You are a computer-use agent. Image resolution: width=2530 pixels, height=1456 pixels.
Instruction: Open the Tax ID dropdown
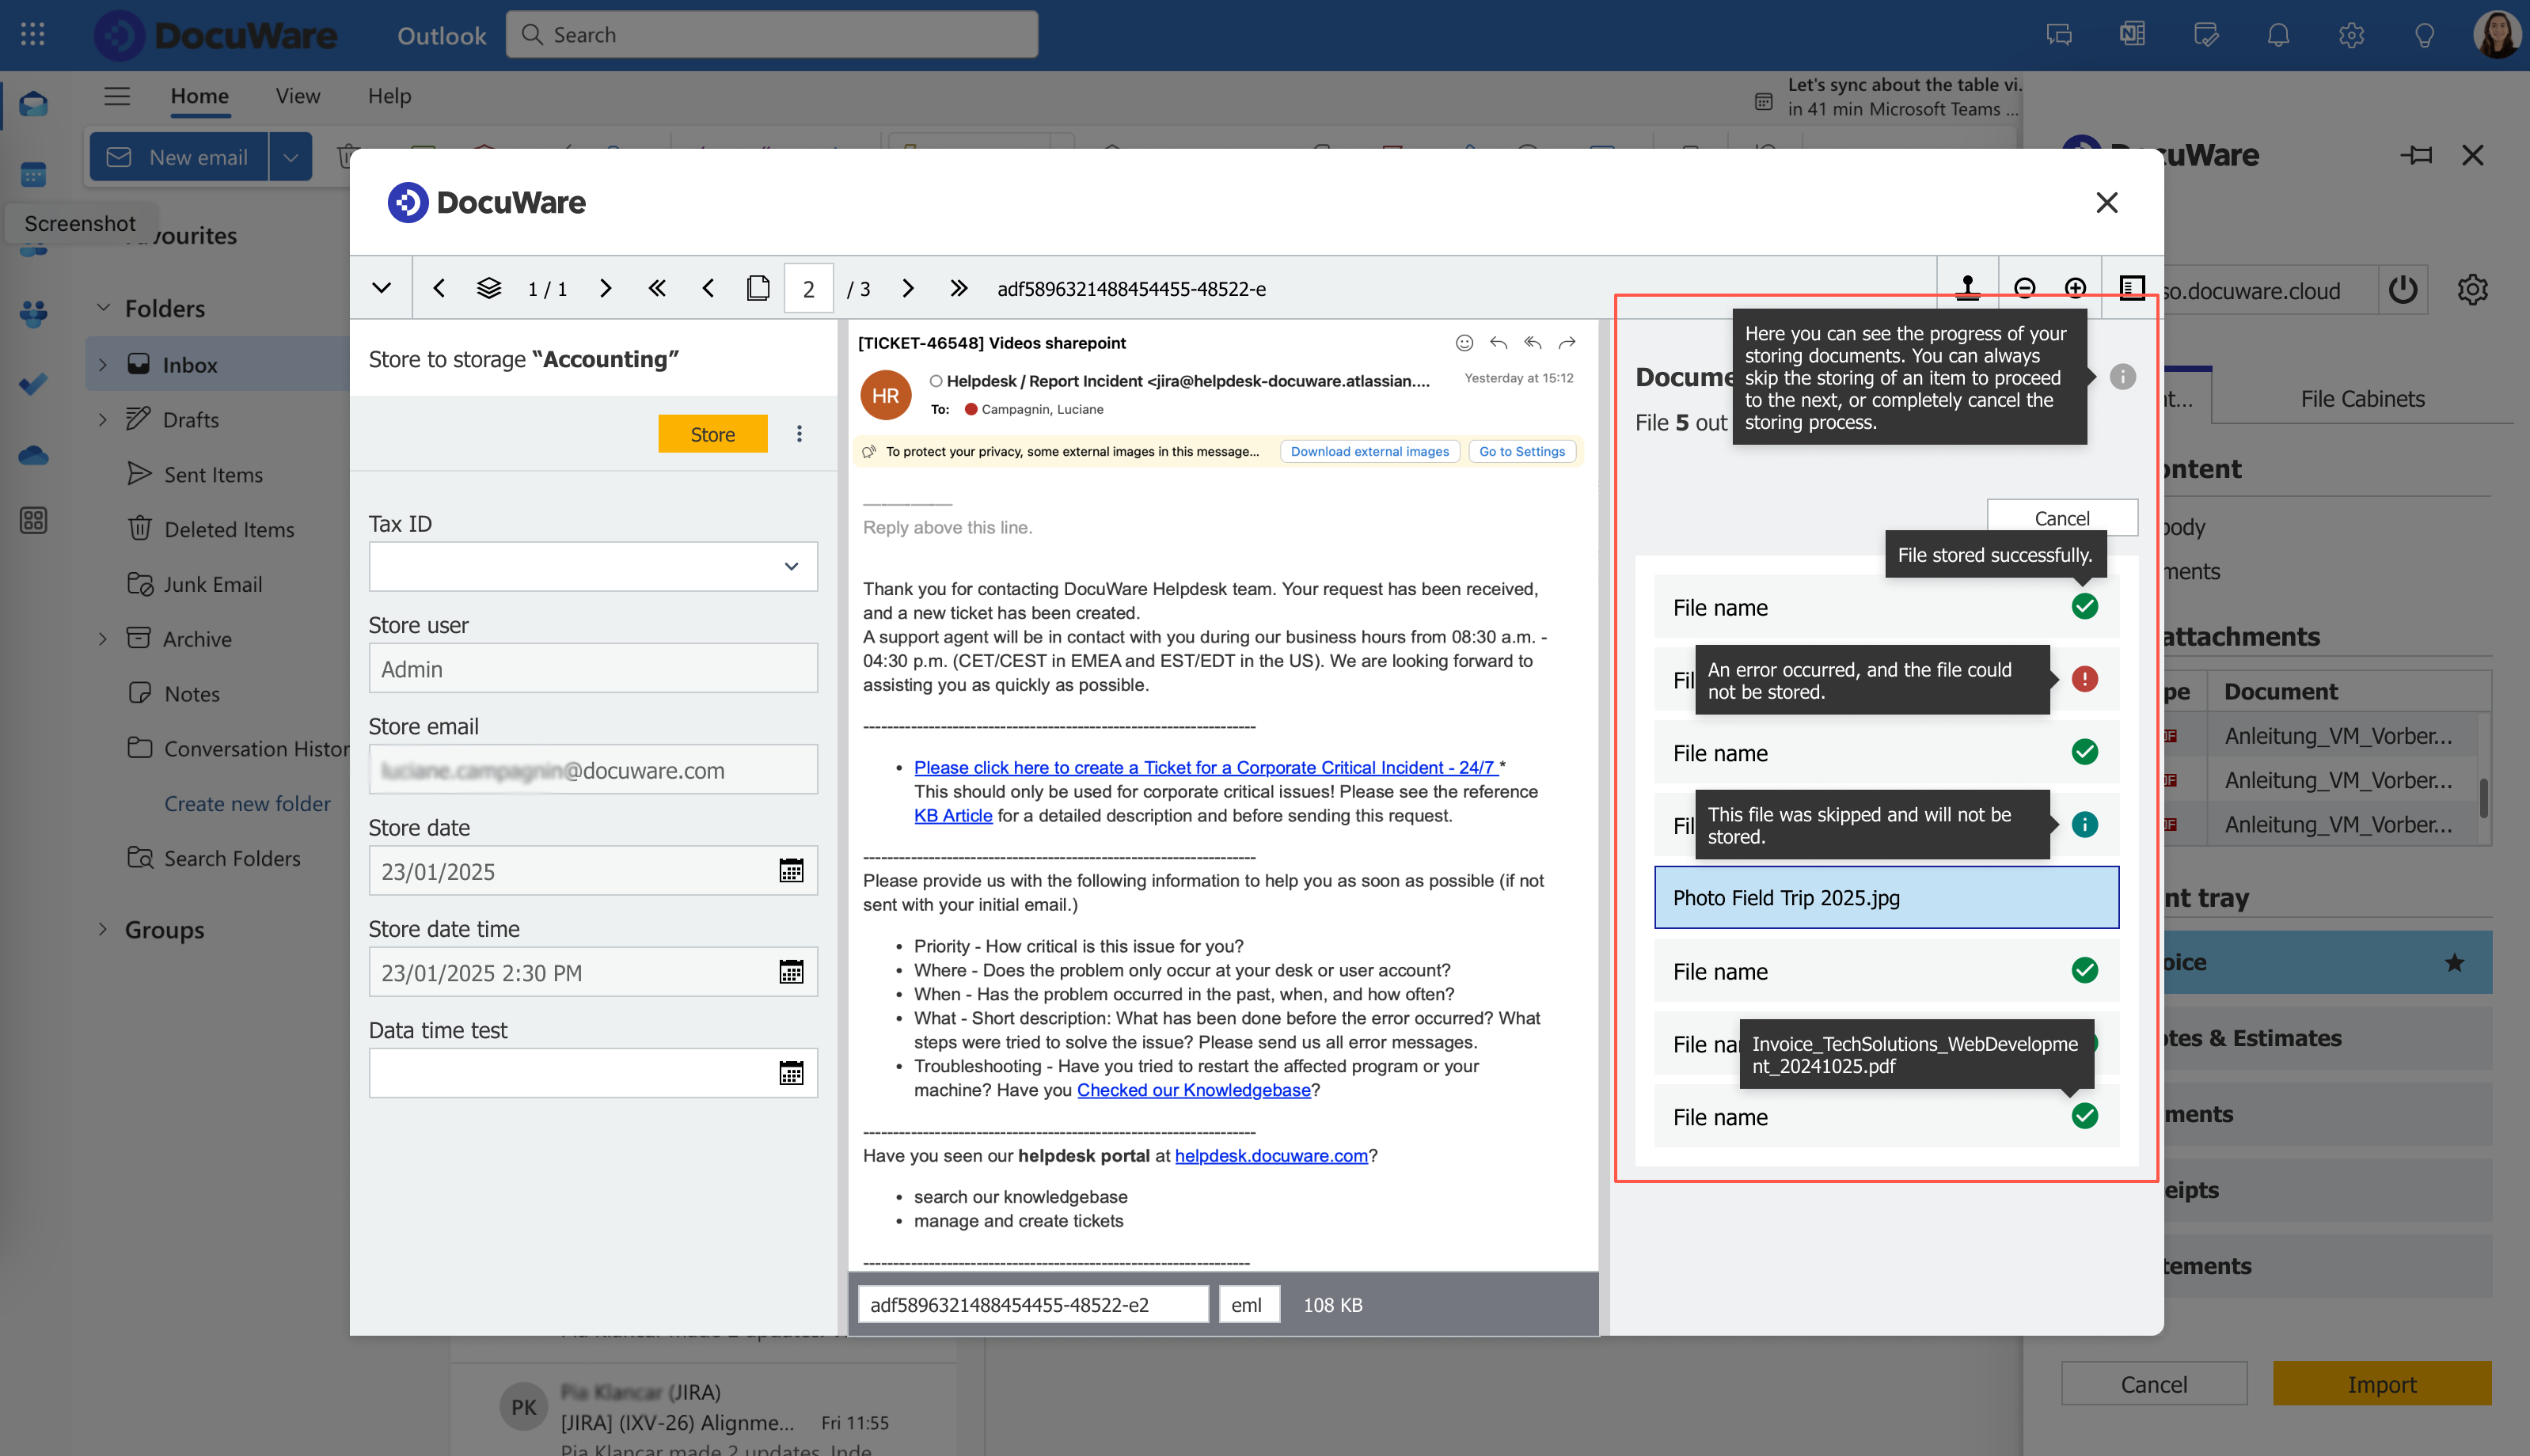(x=792, y=567)
